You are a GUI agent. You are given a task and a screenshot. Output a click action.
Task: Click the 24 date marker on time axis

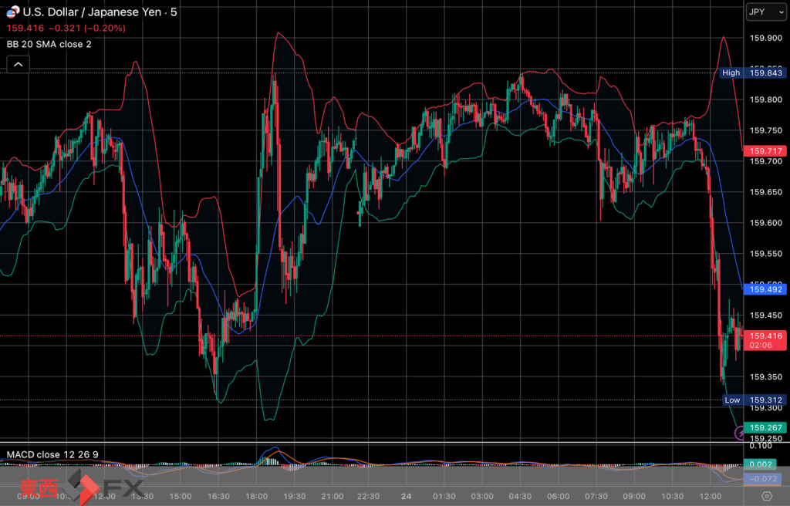click(407, 496)
